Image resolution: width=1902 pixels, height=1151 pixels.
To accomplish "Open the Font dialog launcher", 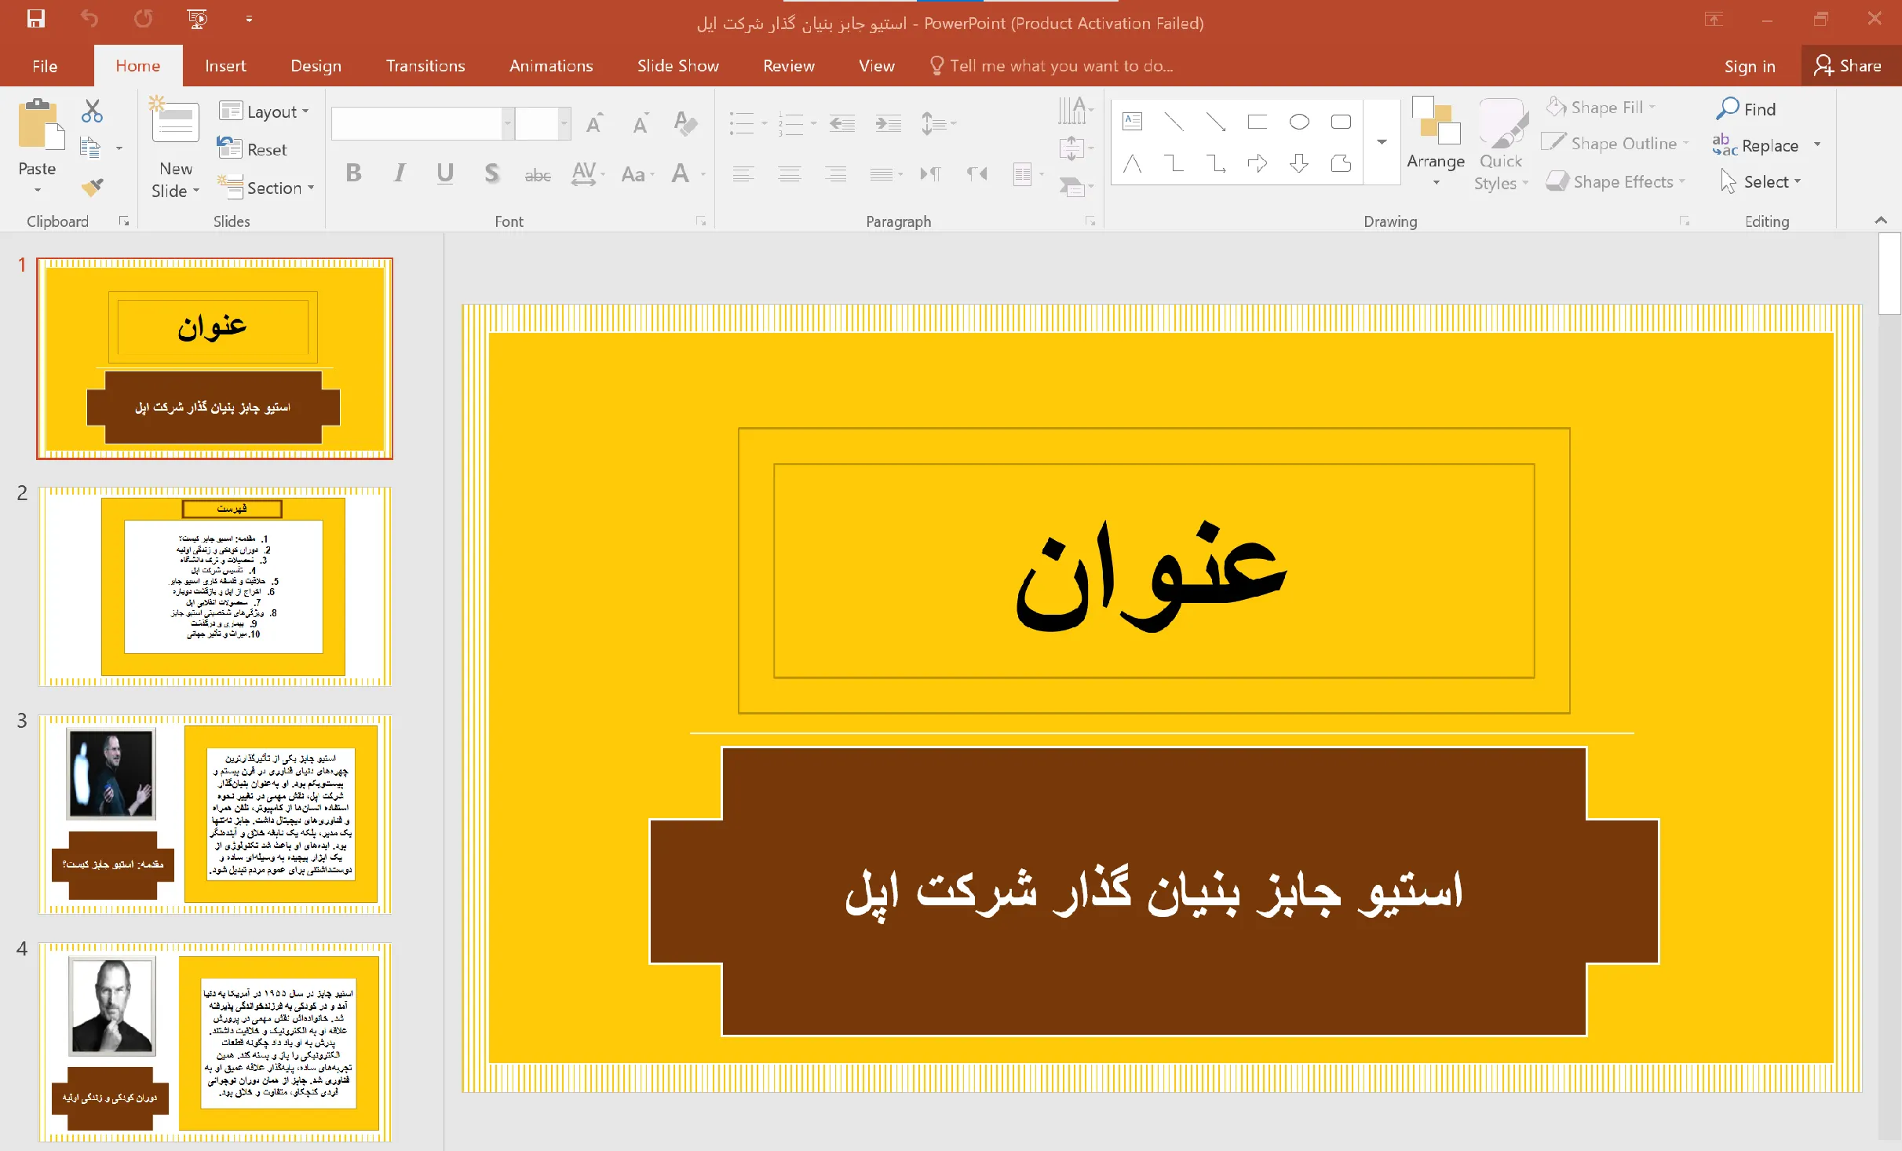I will click(701, 221).
